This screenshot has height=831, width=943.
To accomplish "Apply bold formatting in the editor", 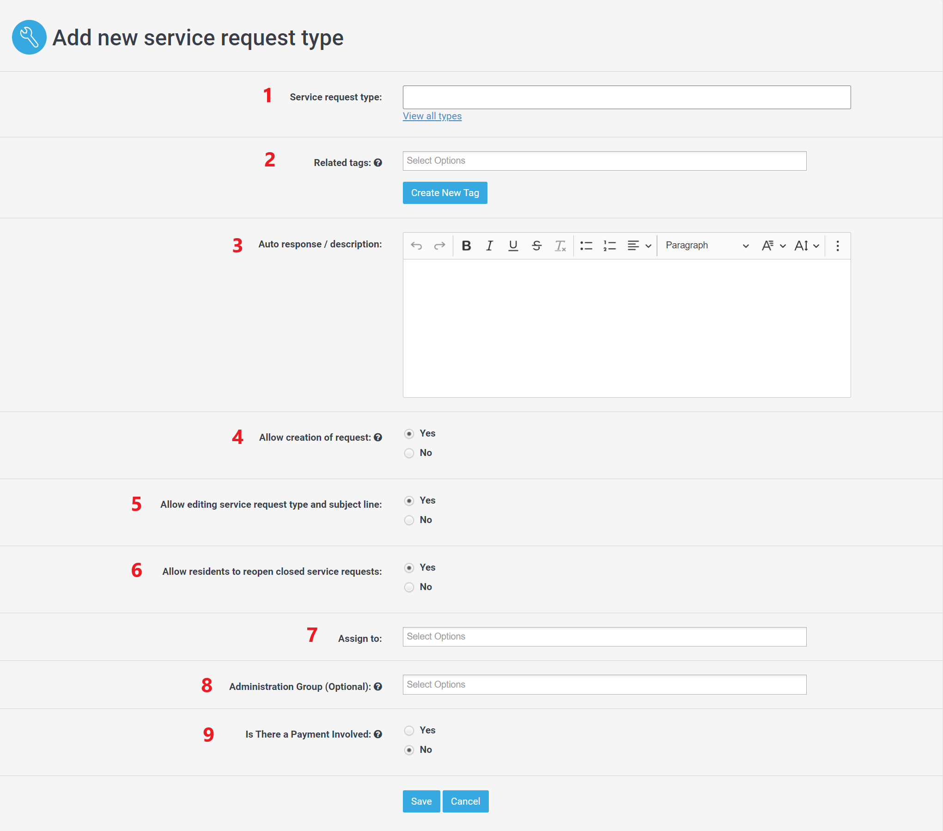I will coord(466,246).
